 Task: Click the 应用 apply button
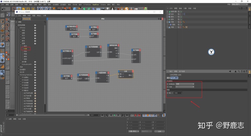pos(160,131)
